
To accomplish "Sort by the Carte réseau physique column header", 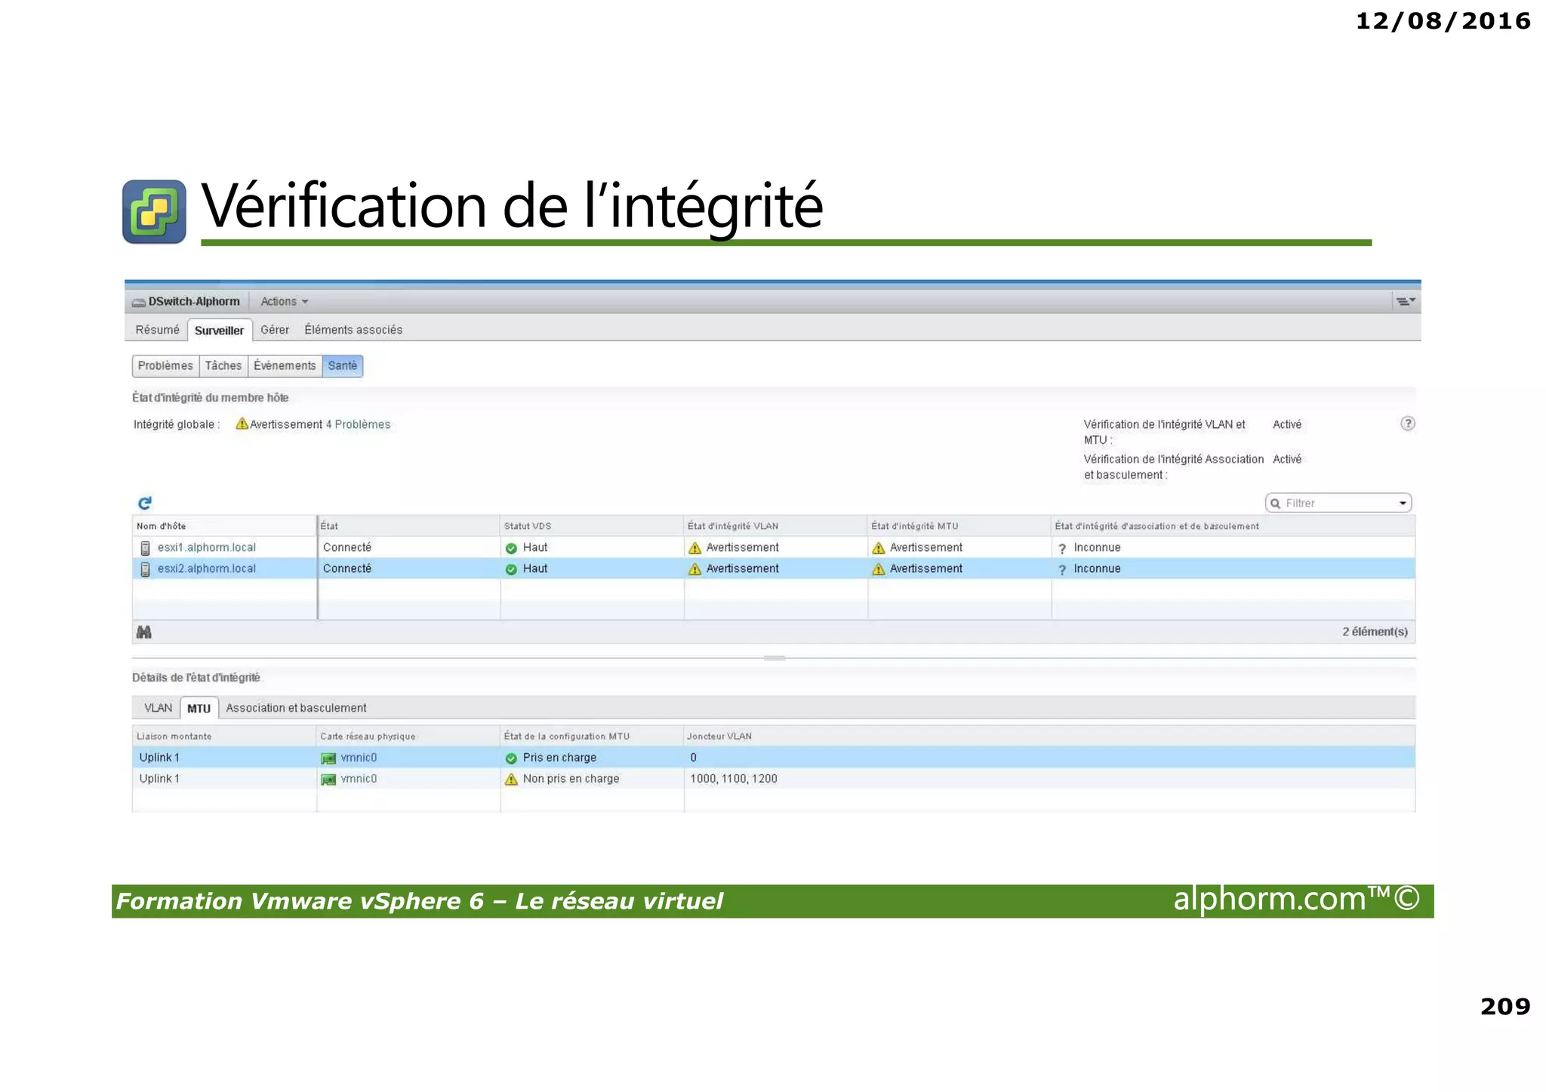I will tap(408, 737).
